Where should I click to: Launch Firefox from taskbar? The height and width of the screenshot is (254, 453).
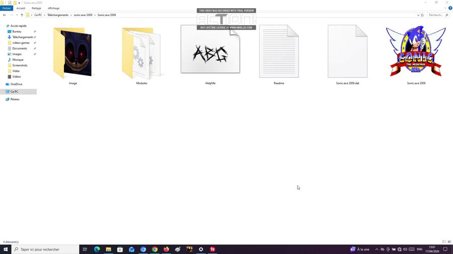166,249
